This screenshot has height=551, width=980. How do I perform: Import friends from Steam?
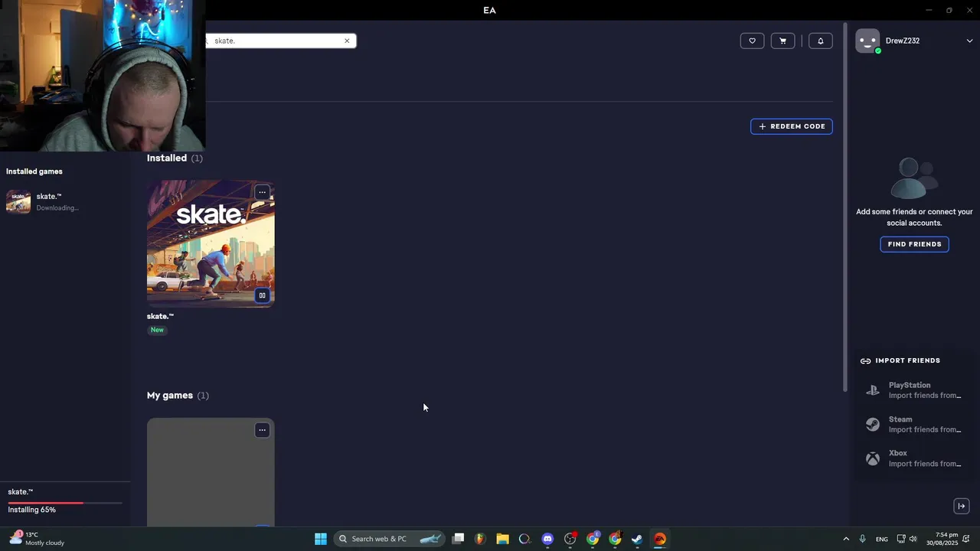914,424
